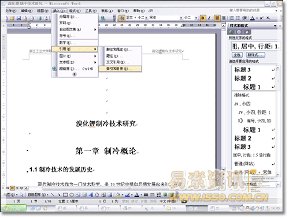Click the Fill Color paint bucket icon

(x=118, y=195)
